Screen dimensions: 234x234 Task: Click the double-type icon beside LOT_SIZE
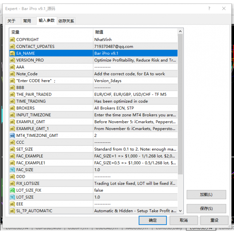point(12,197)
